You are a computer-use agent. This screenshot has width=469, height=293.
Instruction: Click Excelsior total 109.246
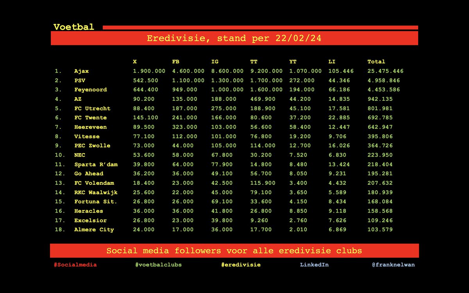tap(380, 220)
